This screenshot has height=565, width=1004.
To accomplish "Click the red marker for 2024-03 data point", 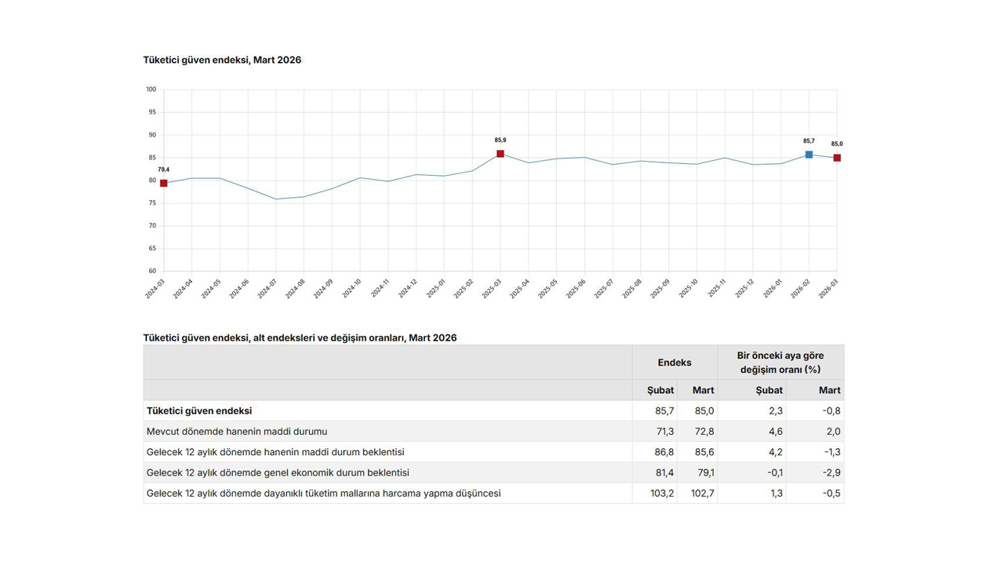I will click(164, 184).
